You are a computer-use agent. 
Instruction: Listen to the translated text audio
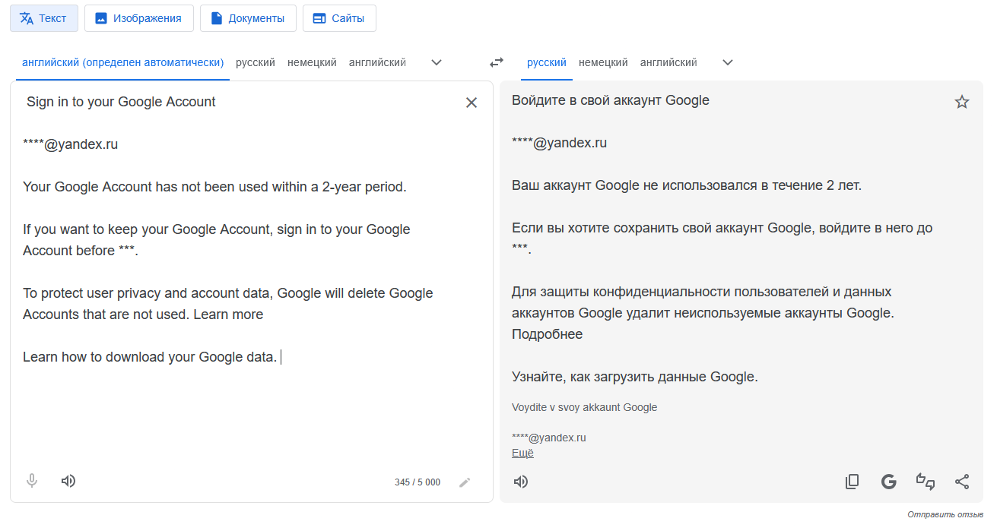pos(521,482)
